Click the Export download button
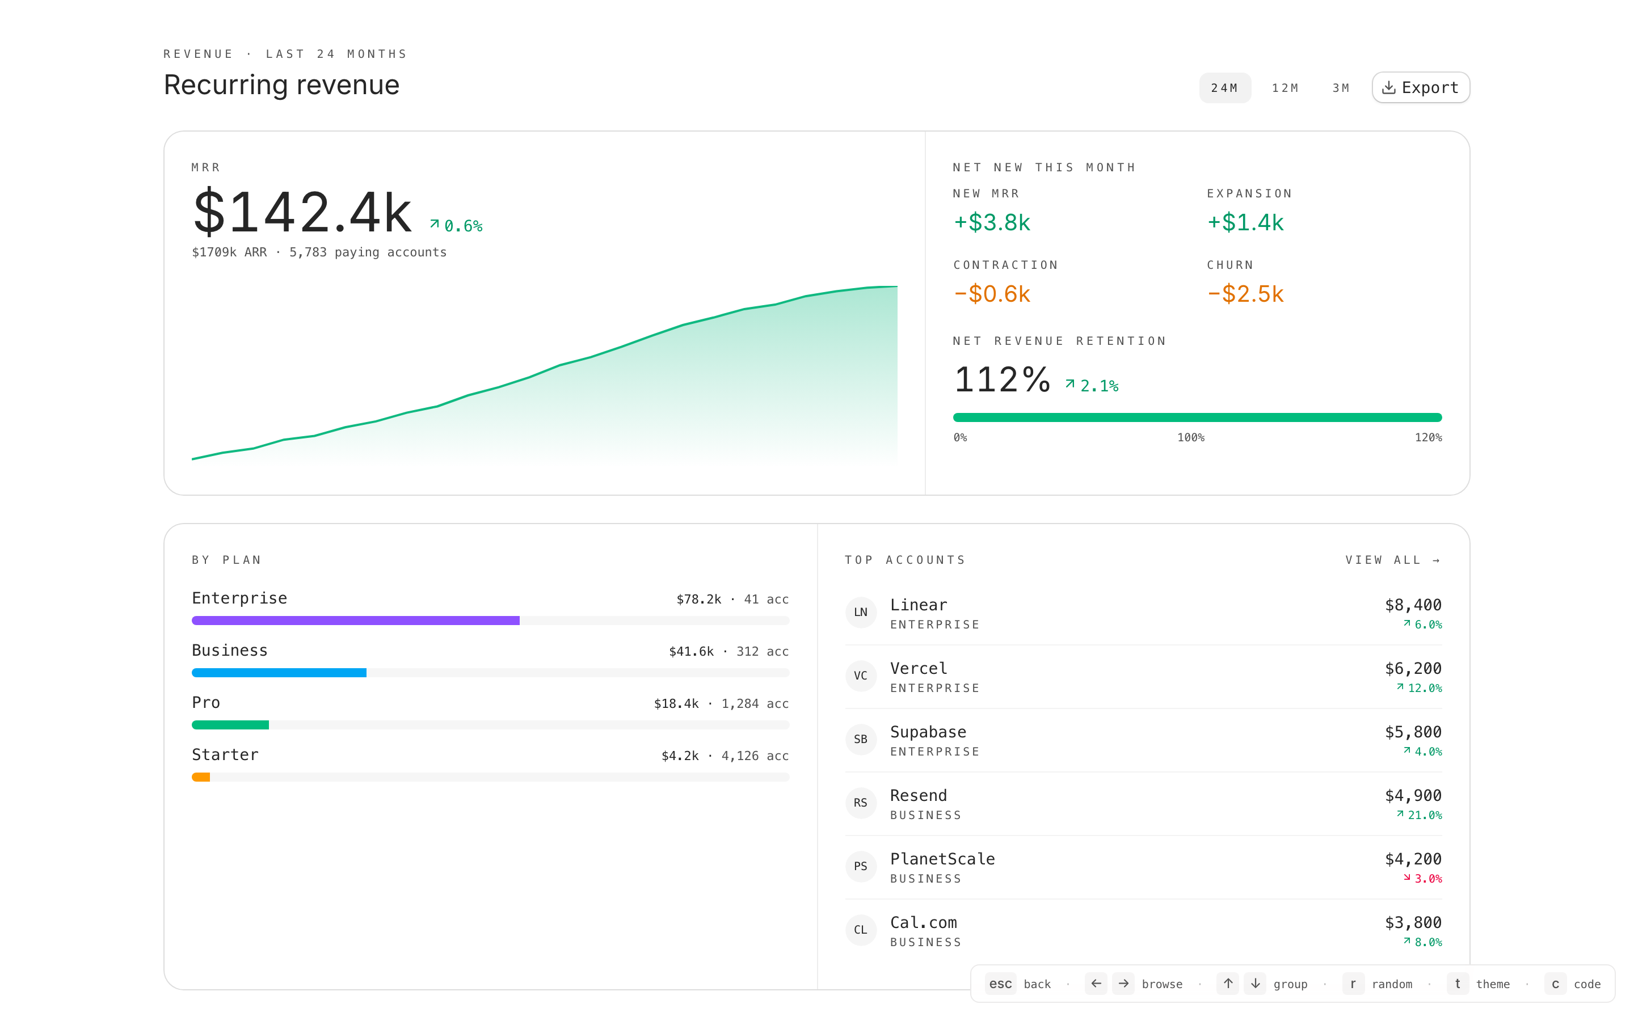1634x1021 pixels. [1420, 88]
